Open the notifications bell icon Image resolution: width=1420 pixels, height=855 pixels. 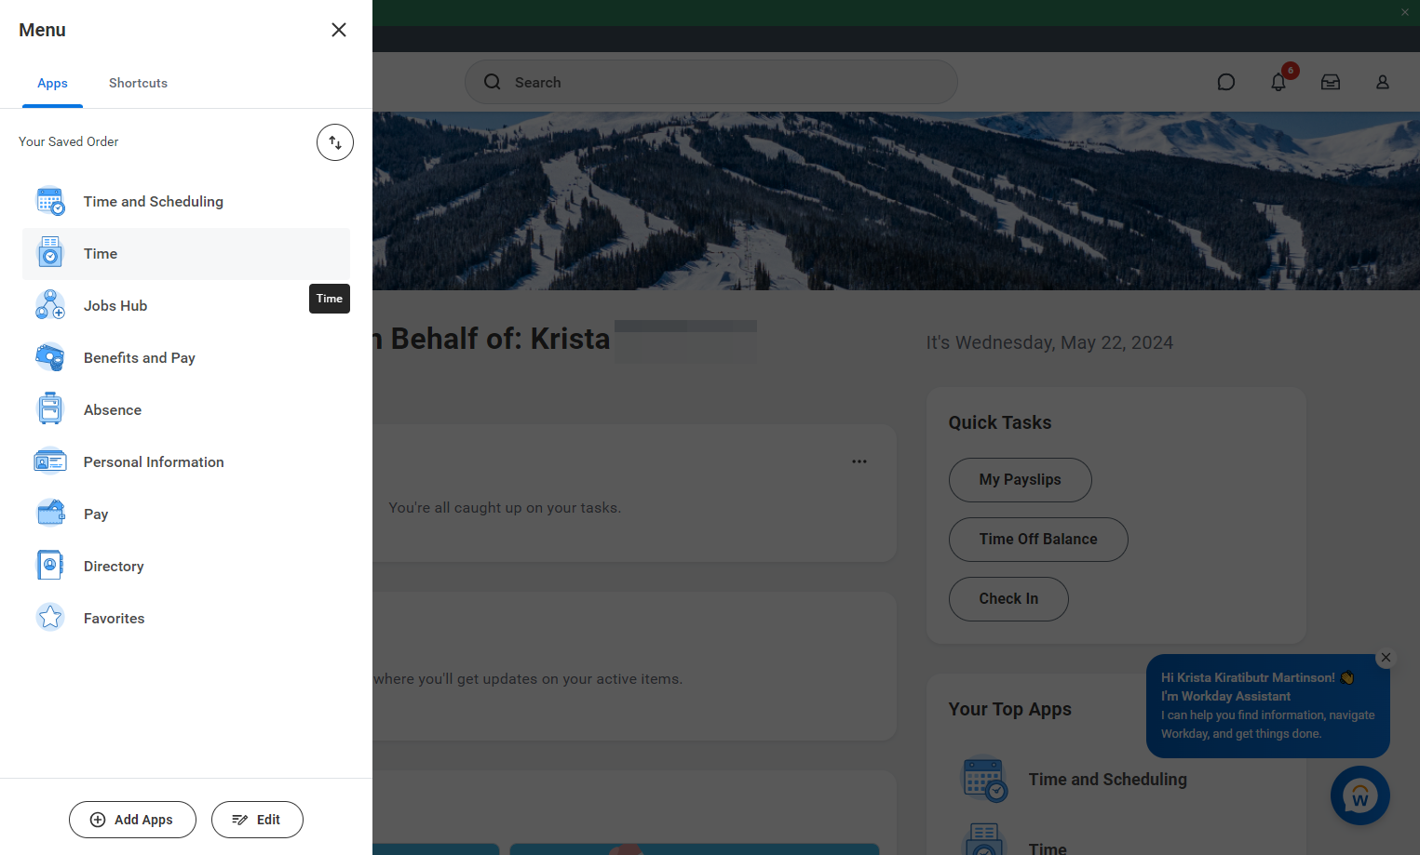click(x=1278, y=82)
